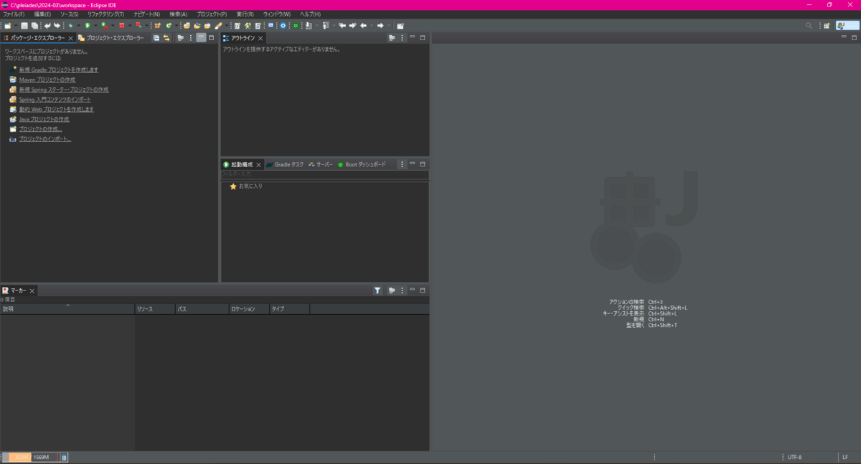The height and width of the screenshot is (464, 861).
Task: Open dropdown arrow next to Debug icon
Action: coord(78,26)
